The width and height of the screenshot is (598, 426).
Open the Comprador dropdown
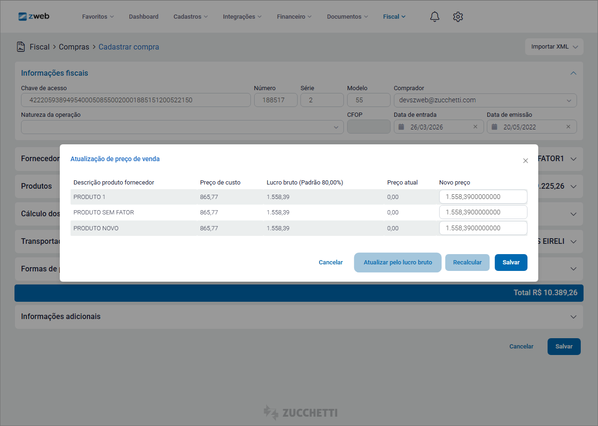569,100
